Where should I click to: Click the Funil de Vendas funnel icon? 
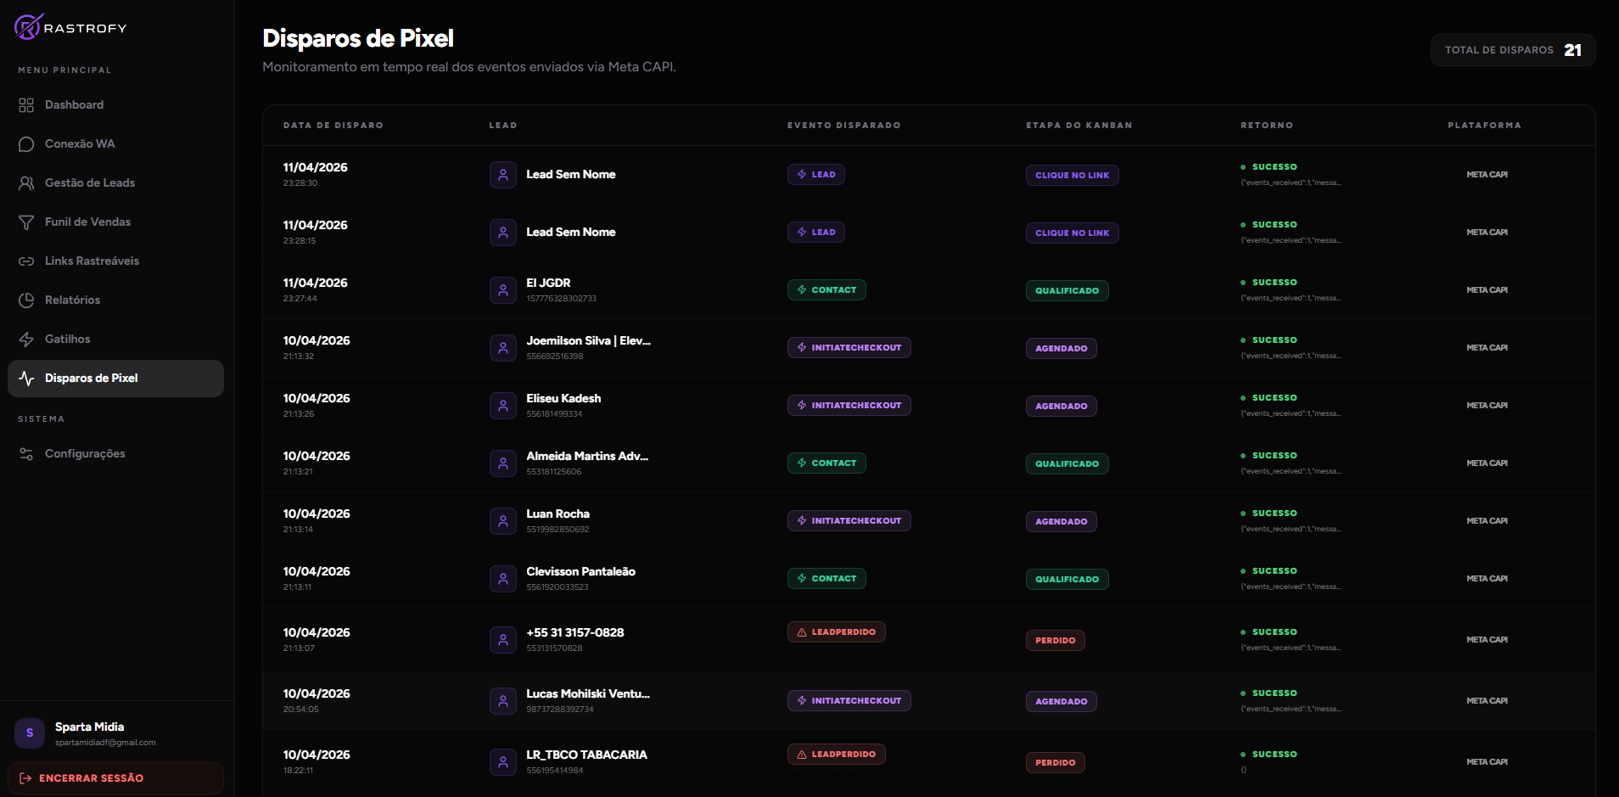pos(26,222)
